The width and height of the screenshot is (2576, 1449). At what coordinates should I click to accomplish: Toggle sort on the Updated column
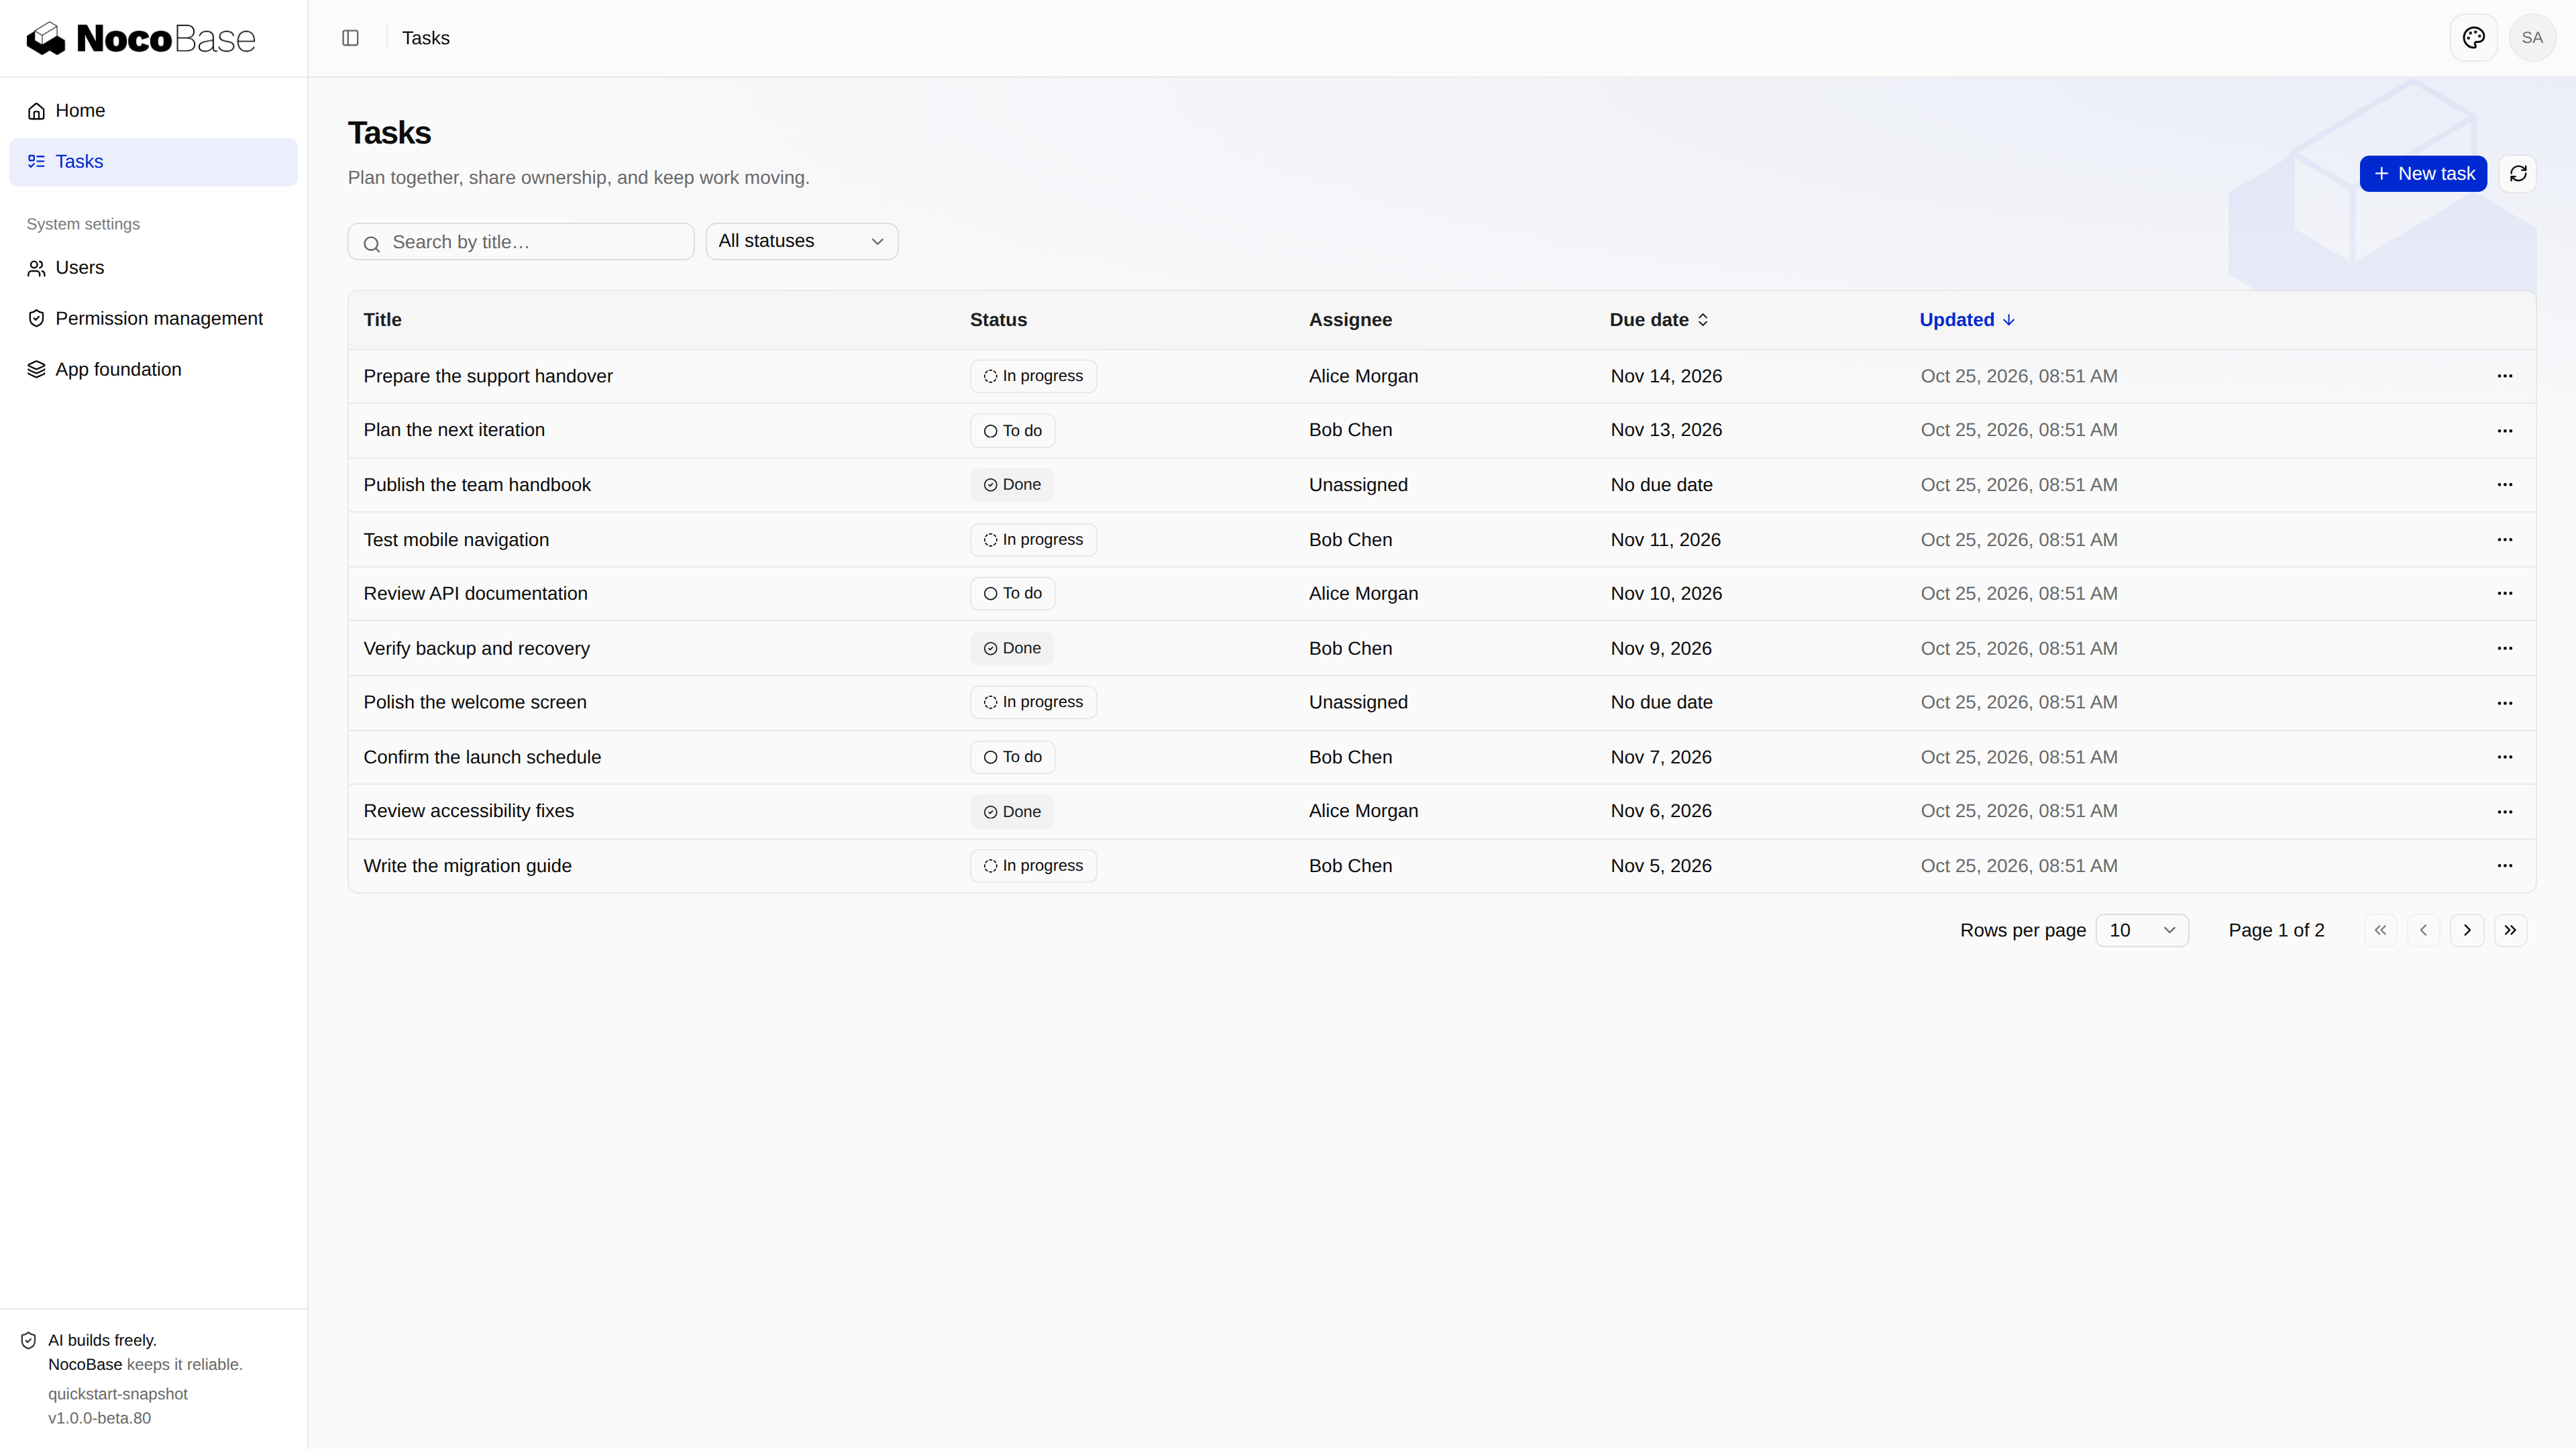[x=1967, y=320]
